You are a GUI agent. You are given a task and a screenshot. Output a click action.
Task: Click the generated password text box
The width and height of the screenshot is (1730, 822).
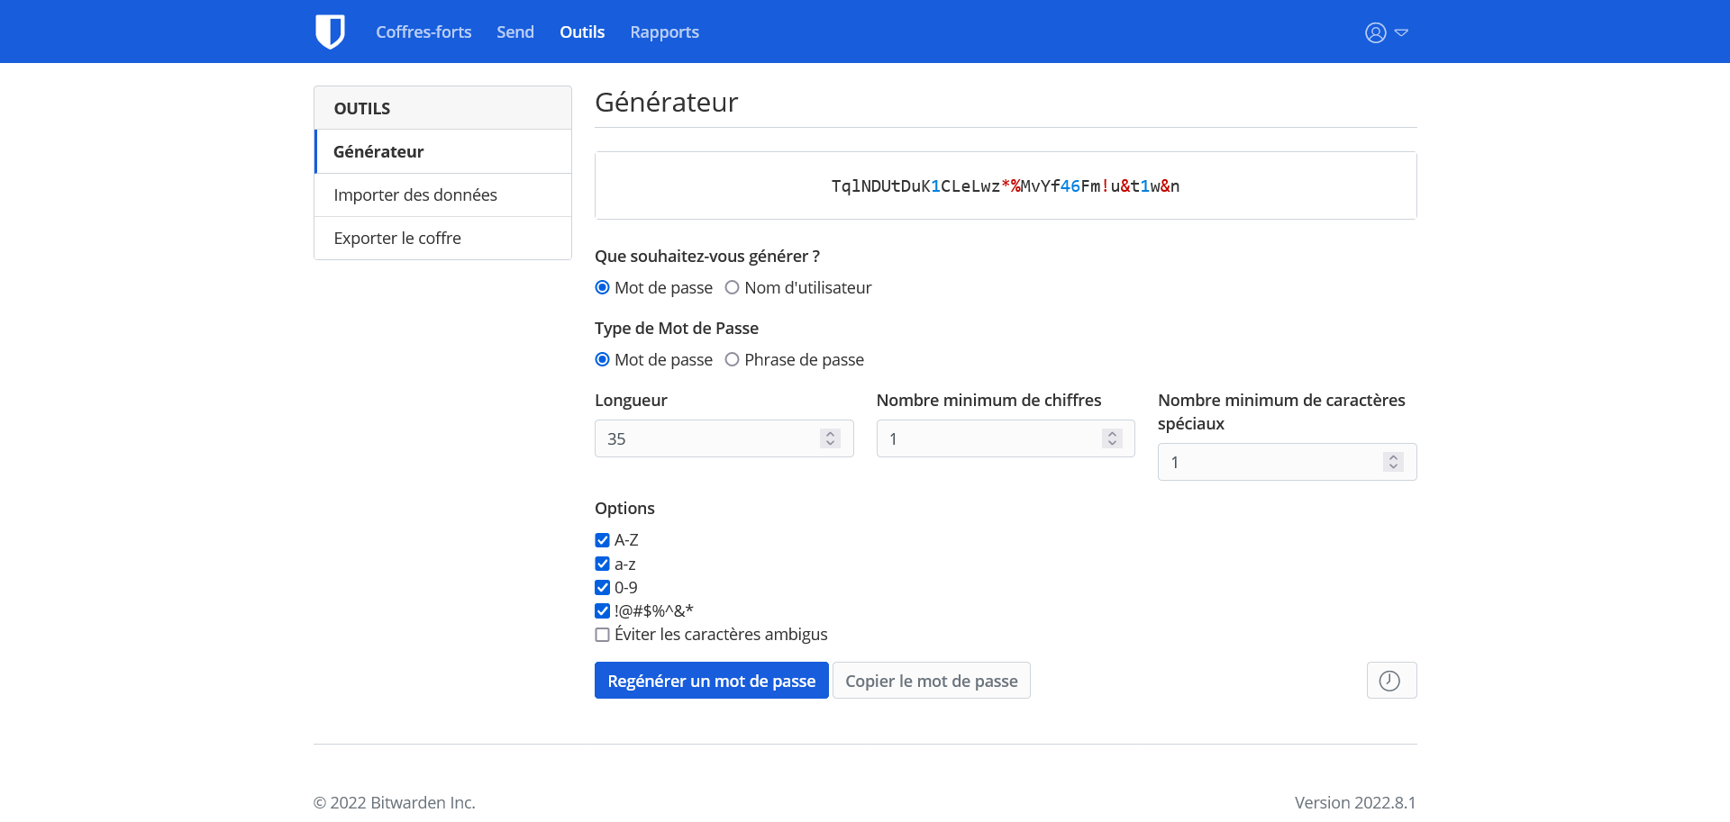point(1005,186)
